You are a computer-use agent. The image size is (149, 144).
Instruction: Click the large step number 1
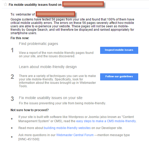click(x=12, y=50)
